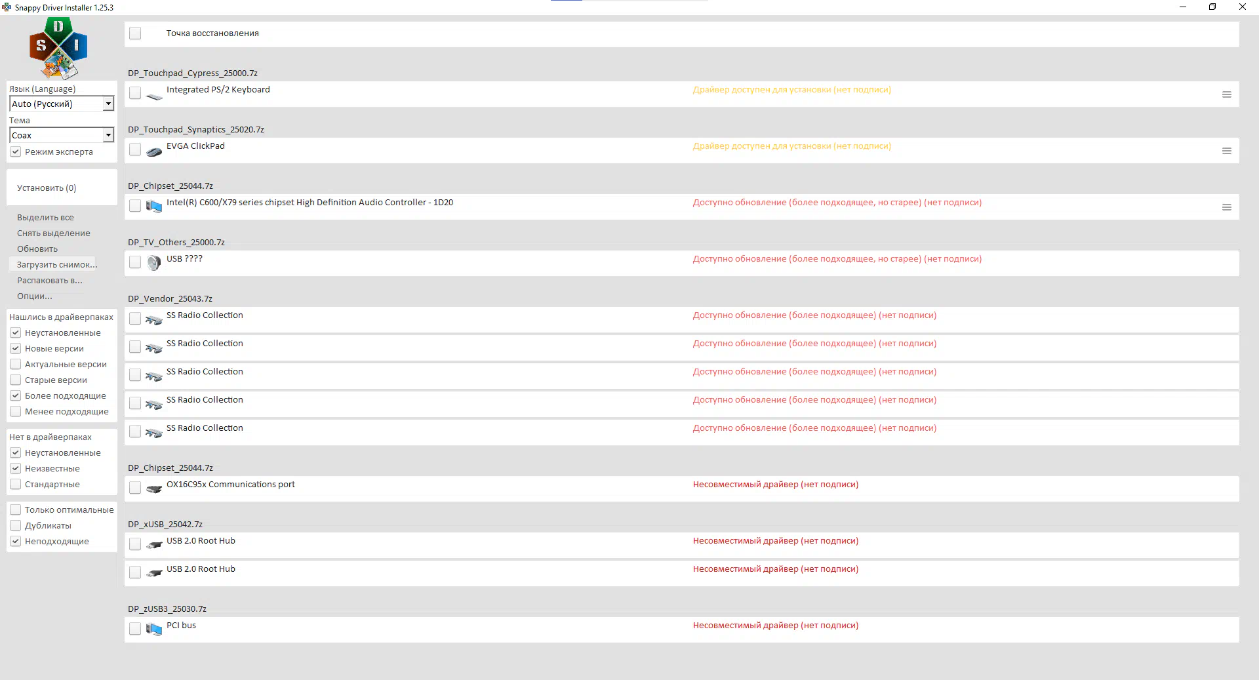Click Нет в драйверпаках section label

50,437
